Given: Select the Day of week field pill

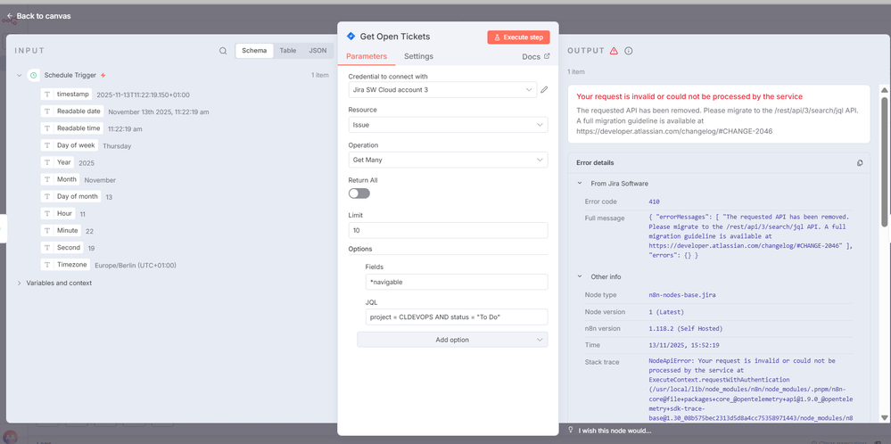Looking at the screenshot, I should 70,145.
